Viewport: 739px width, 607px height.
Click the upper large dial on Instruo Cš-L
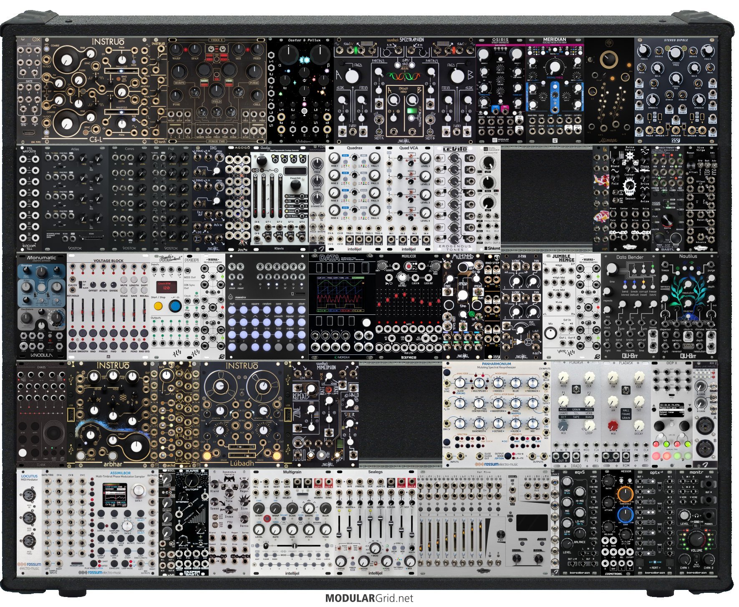coord(67,61)
